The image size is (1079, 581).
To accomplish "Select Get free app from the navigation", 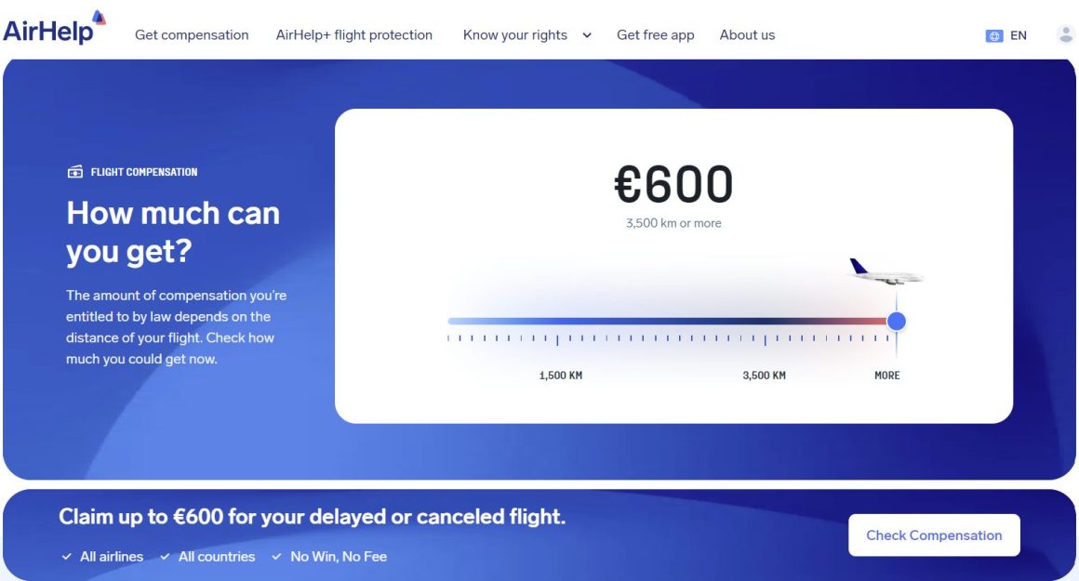I will point(655,35).
